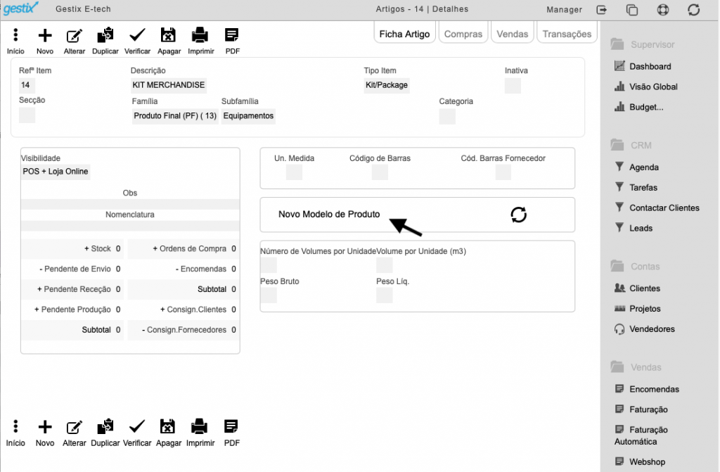Open Tarefas in the sidebar
720x472 pixels.
click(636, 188)
